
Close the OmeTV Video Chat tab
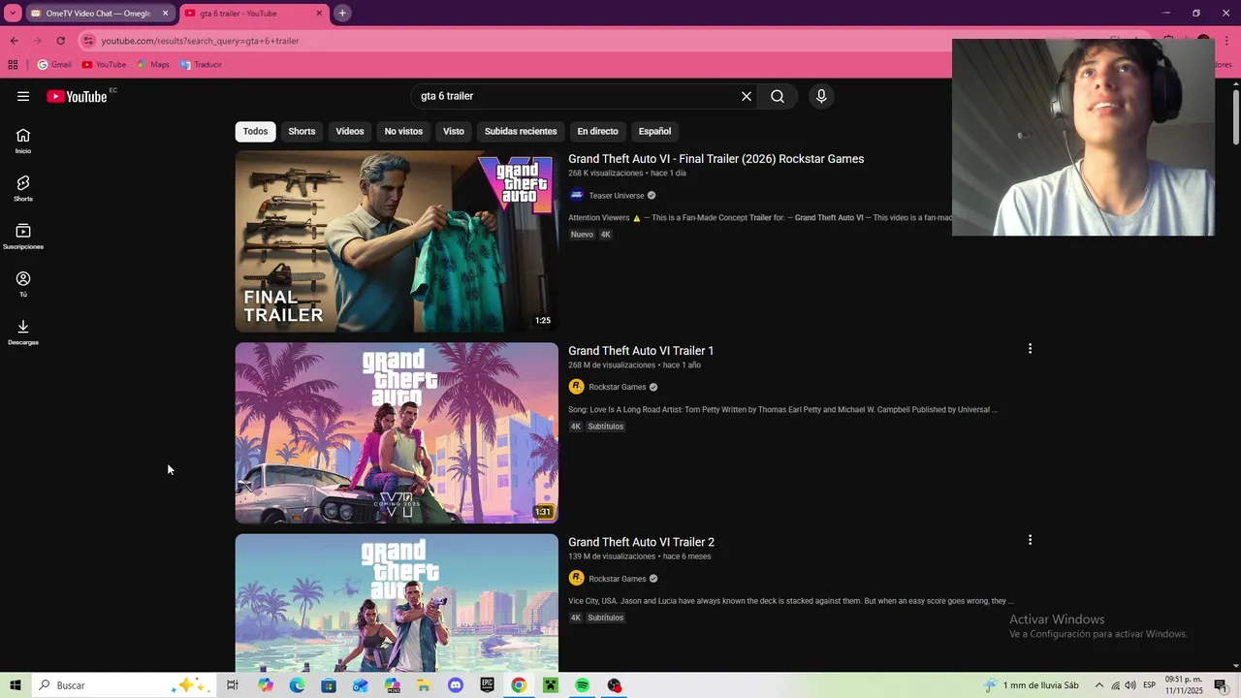(x=165, y=14)
